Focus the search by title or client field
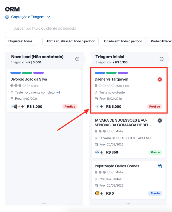 click(88, 28)
